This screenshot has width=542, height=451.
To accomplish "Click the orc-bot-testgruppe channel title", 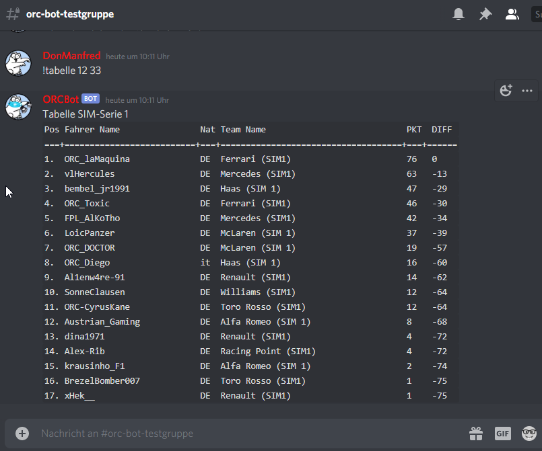I will 70,14.
